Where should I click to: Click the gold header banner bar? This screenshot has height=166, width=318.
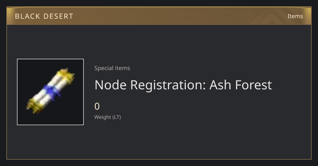pyautogui.click(x=159, y=16)
